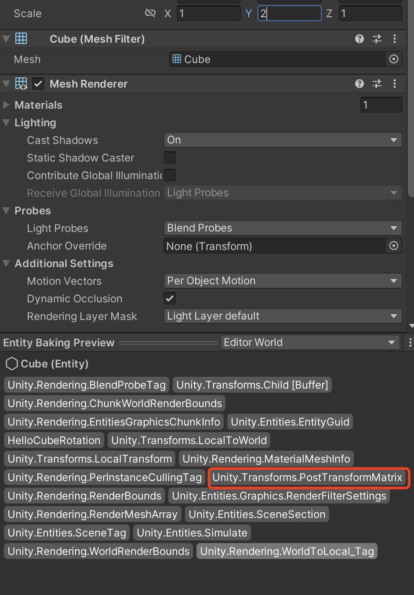Click the Mesh Filter presets icon
414x595 pixels.
[x=377, y=39]
